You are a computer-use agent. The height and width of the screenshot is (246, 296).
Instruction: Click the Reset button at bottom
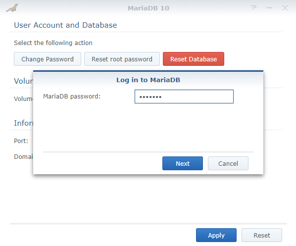click(262, 235)
